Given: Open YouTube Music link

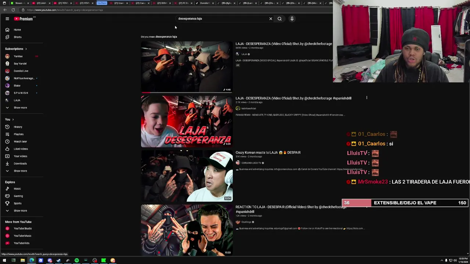Looking at the screenshot, I should pyautogui.click(x=22, y=236).
